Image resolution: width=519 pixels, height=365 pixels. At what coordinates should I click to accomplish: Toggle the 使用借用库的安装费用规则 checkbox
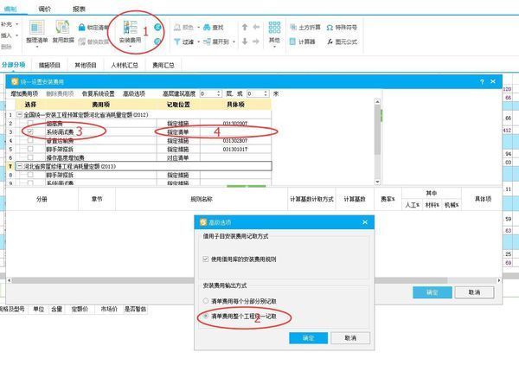tap(206, 259)
